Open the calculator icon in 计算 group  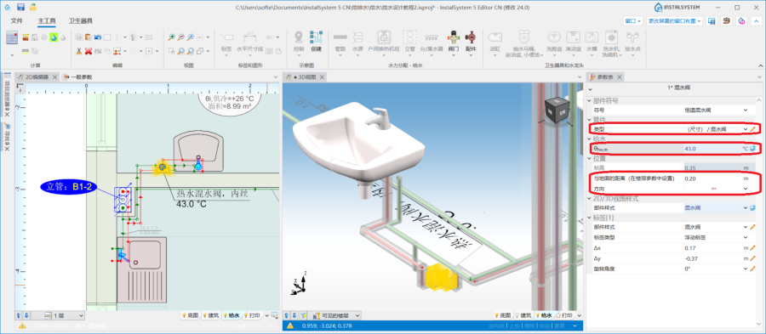[12, 37]
